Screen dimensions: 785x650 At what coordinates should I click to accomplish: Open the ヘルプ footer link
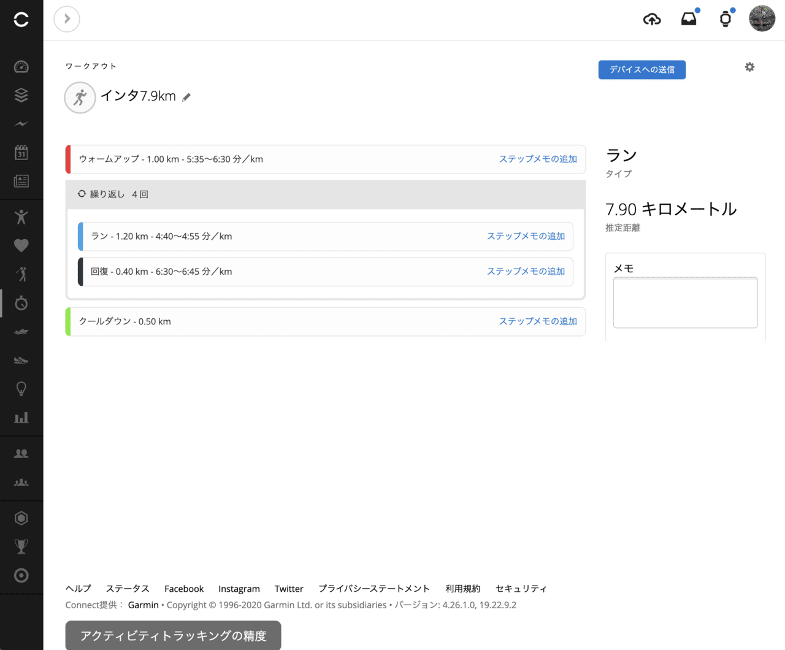point(78,589)
